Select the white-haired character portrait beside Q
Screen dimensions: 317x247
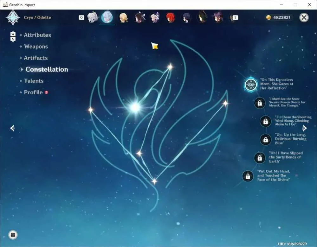[x=93, y=17]
